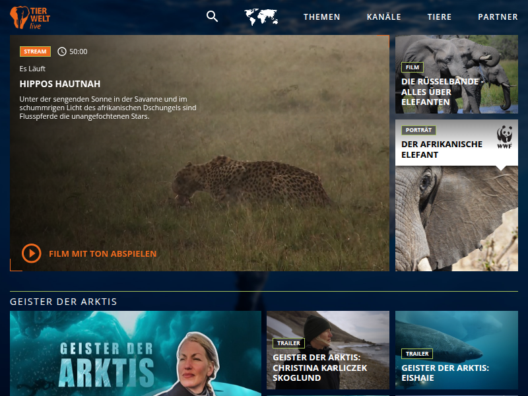Click 'Film mit Ton abspielen' link
528x396 pixels.
click(102, 253)
